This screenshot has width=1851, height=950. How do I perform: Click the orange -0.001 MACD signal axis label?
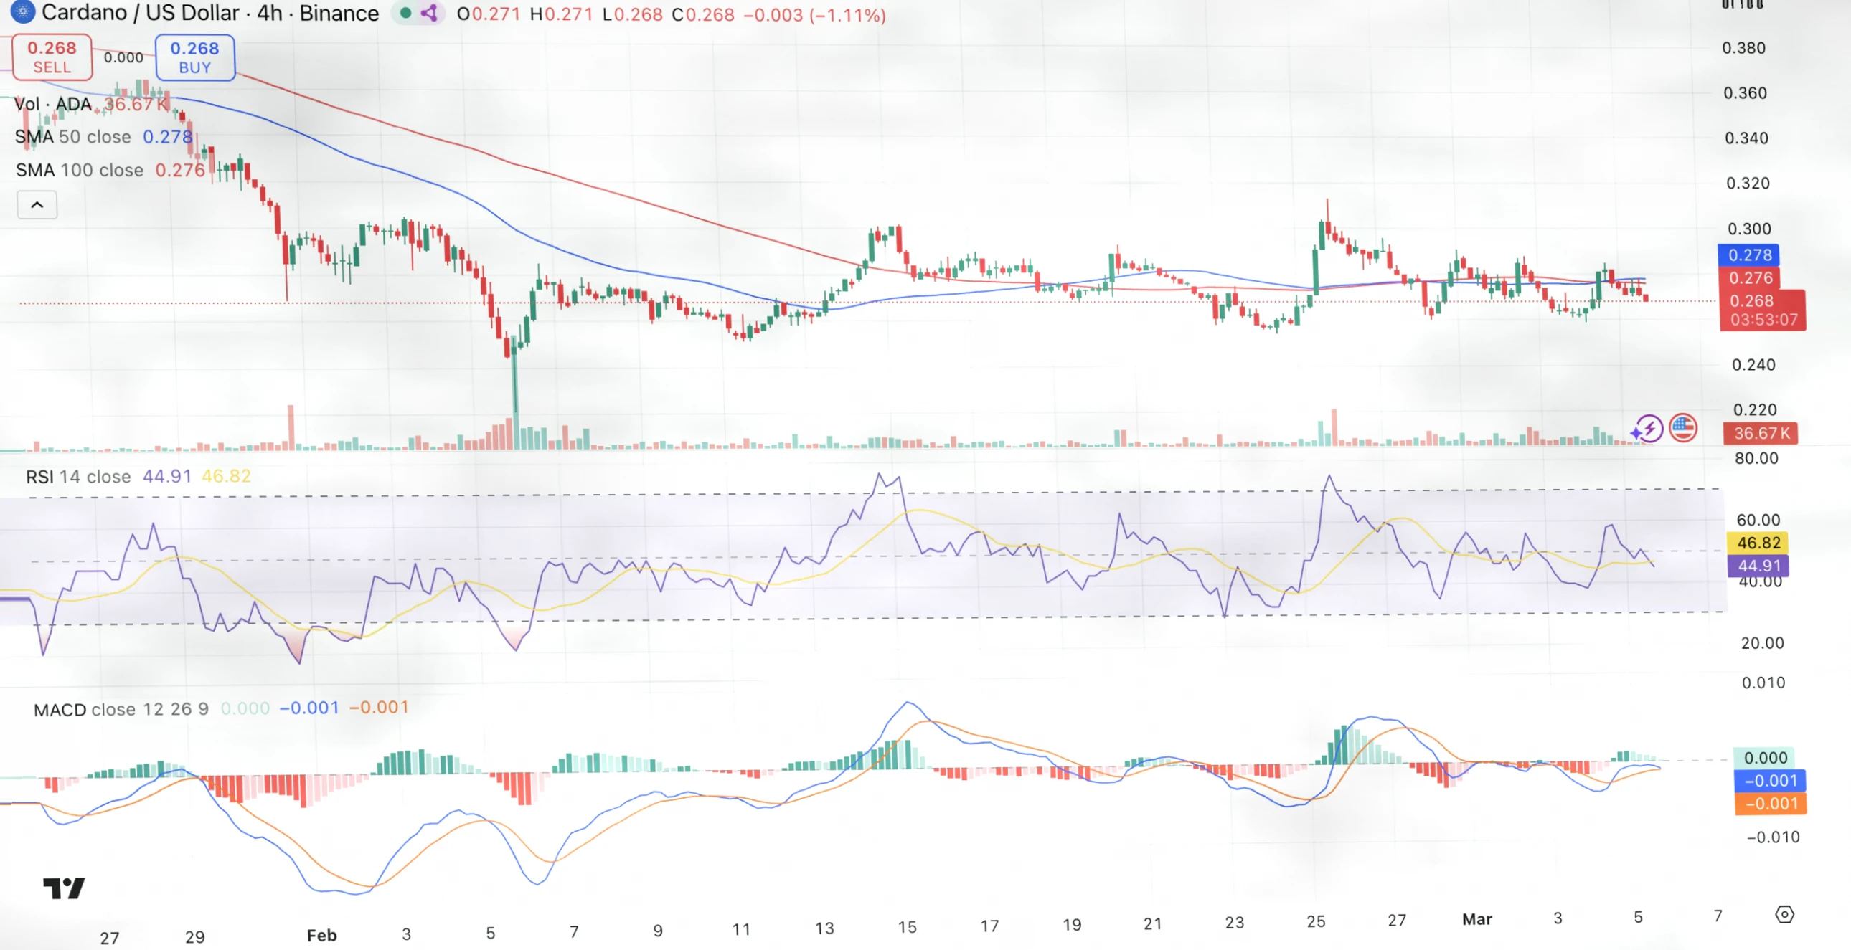pyautogui.click(x=1771, y=804)
